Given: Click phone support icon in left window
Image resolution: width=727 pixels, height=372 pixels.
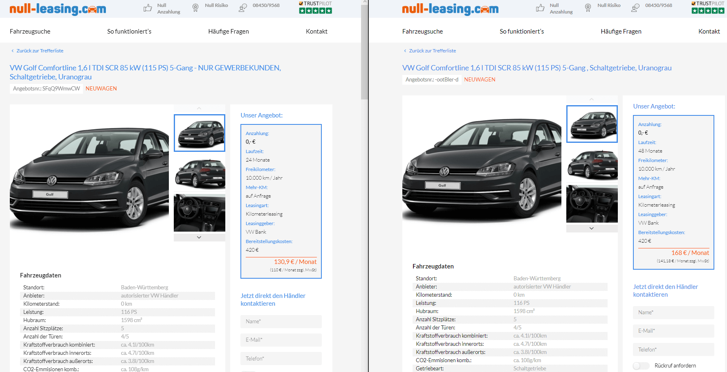Looking at the screenshot, I should [243, 8].
